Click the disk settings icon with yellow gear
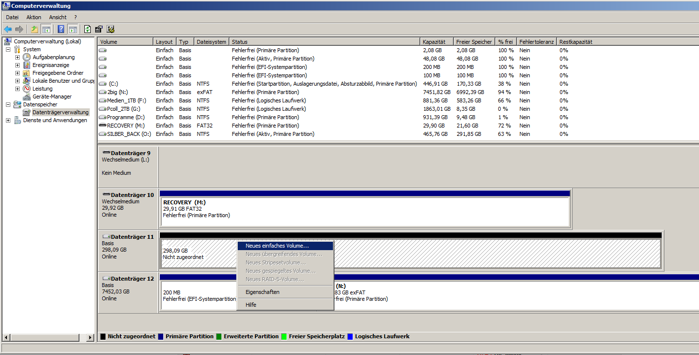The height and width of the screenshot is (355, 699). pyautogui.click(x=110, y=29)
